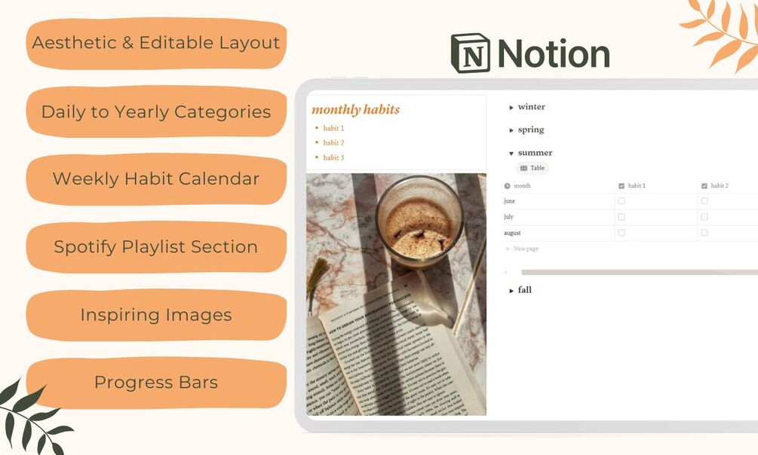This screenshot has width=758, height=455.
Task: Check habit 2 for august
Action: (x=704, y=233)
